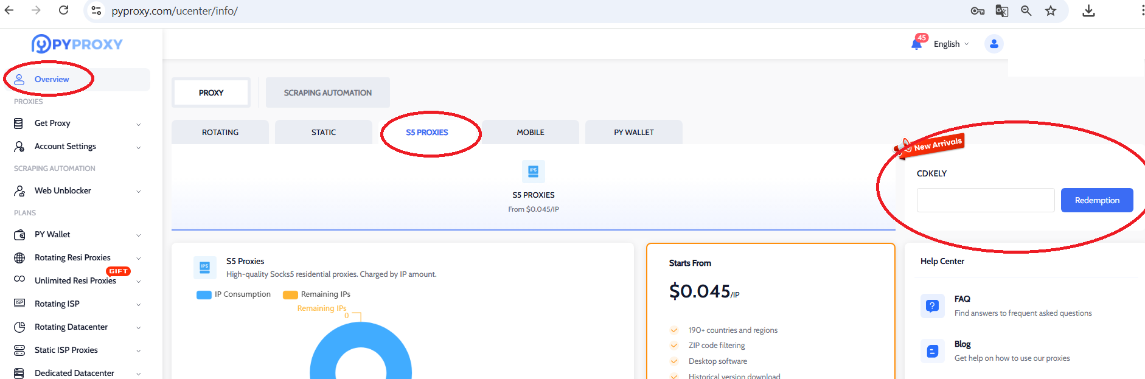Expand Rotating Resi Proxies chevron
The height and width of the screenshot is (379, 1145).
tap(139, 259)
